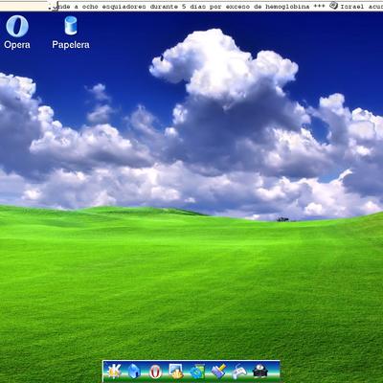This screenshot has height=383, width=383.
Task: Launch the game controller dock icon
Action: tap(239, 372)
